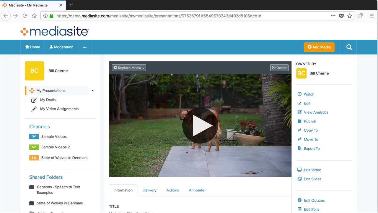
Task: Click the Channels heading
Action: click(40, 127)
